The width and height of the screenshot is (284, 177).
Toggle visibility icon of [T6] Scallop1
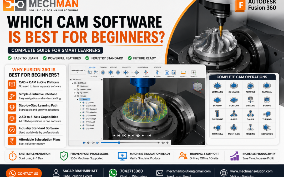coord(83,119)
